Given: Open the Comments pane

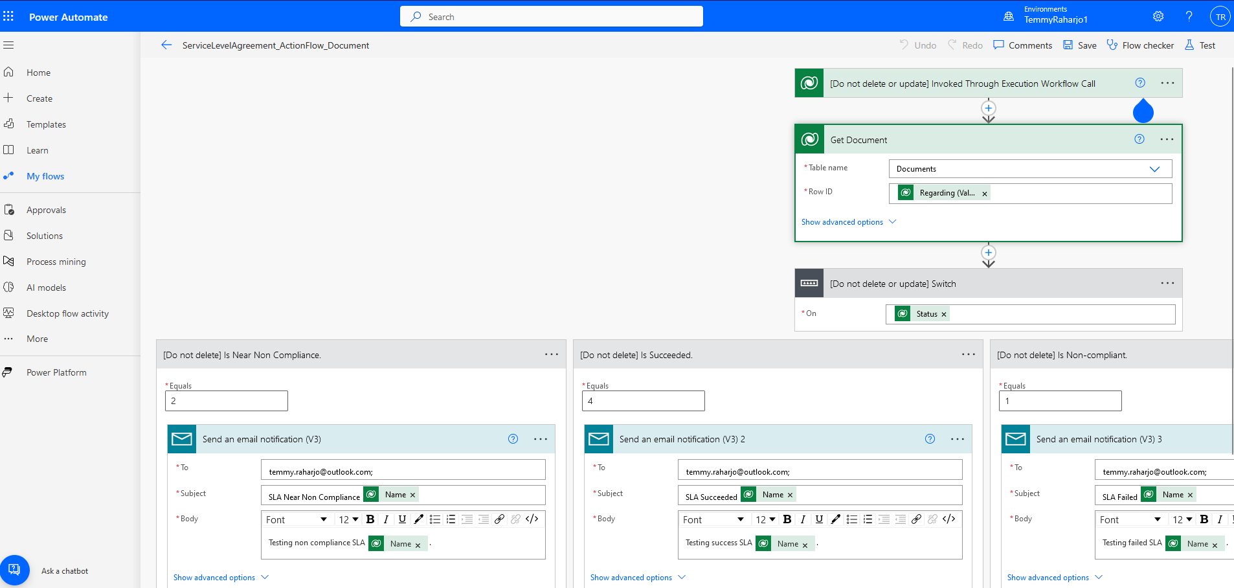Looking at the screenshot, I should [1023, 45].
